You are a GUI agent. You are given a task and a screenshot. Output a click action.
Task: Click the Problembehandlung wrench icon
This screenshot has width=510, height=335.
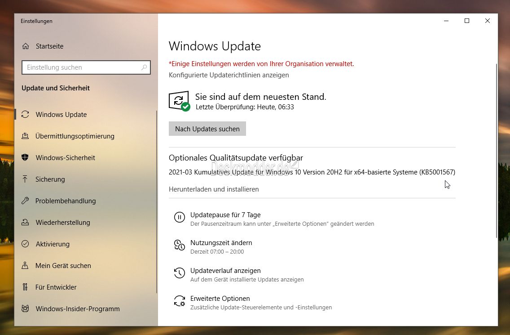pyautogui.click(x=25, y=201)
